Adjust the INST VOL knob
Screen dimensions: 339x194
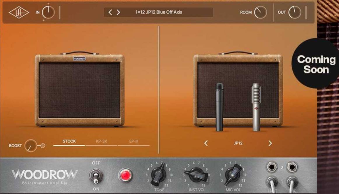[x=196, y=174]
